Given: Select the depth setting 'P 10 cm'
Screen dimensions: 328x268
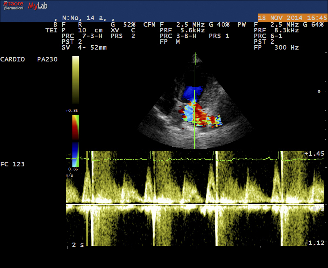Looking at the screenshot, I should click(x=82, y=30).
